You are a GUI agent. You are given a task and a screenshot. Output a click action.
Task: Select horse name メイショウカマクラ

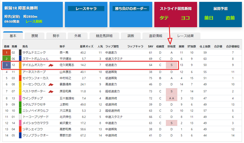coord(35,123)
